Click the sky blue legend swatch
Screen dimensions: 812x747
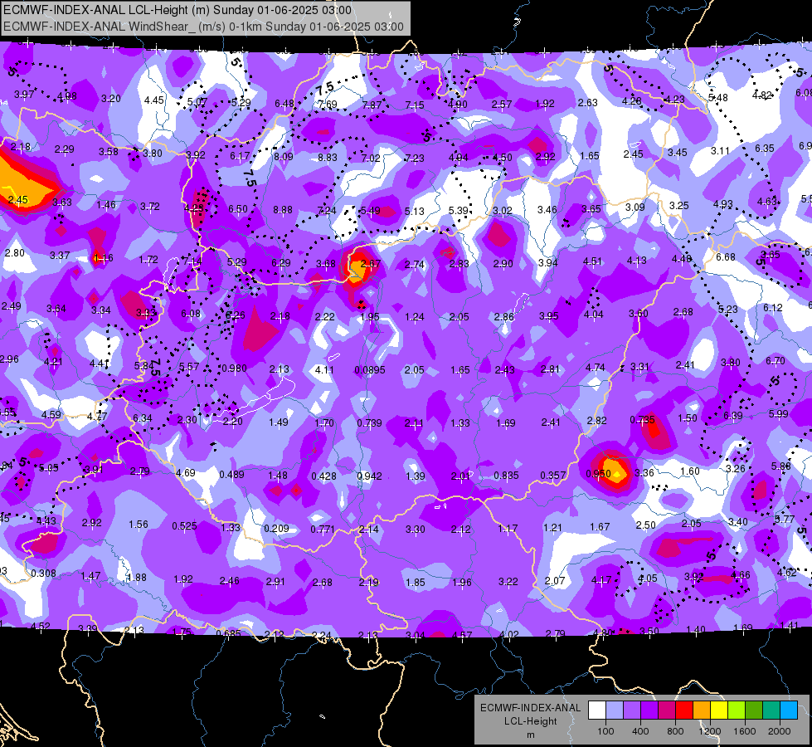click(789, 710)
